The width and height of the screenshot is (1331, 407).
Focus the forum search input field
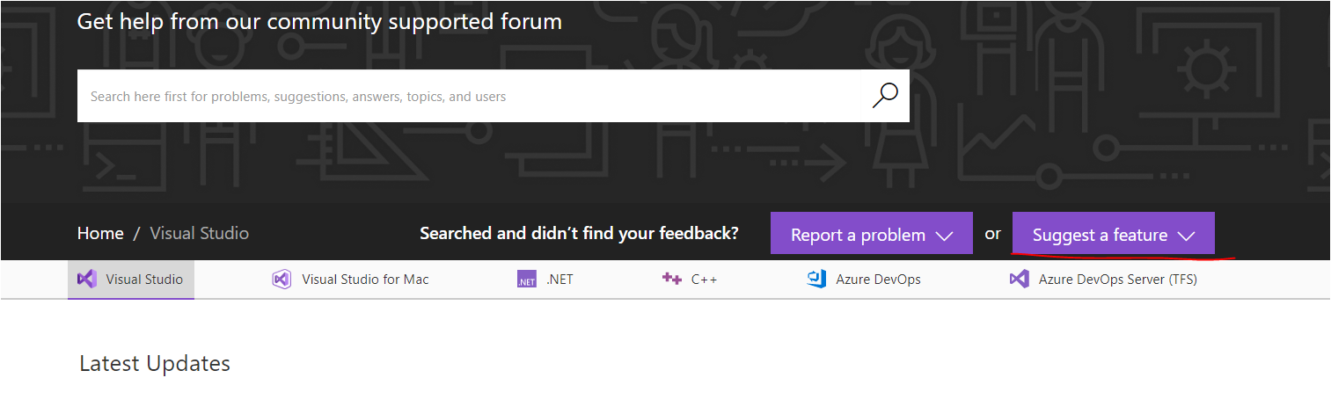point(466,96)
